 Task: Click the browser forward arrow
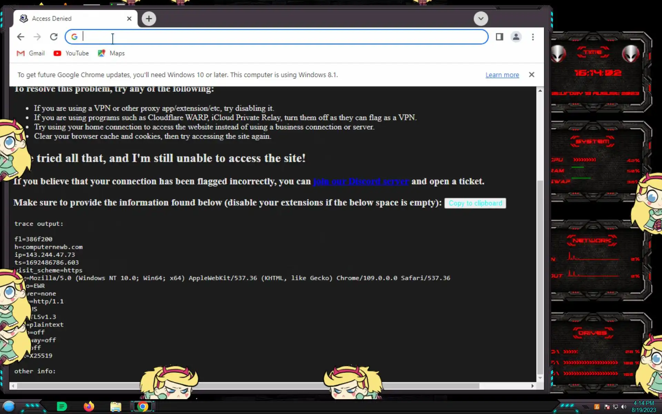click(x=37, y=37)
